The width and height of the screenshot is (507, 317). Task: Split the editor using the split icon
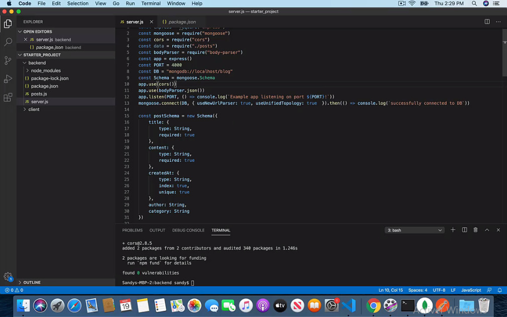click(486, 22)
